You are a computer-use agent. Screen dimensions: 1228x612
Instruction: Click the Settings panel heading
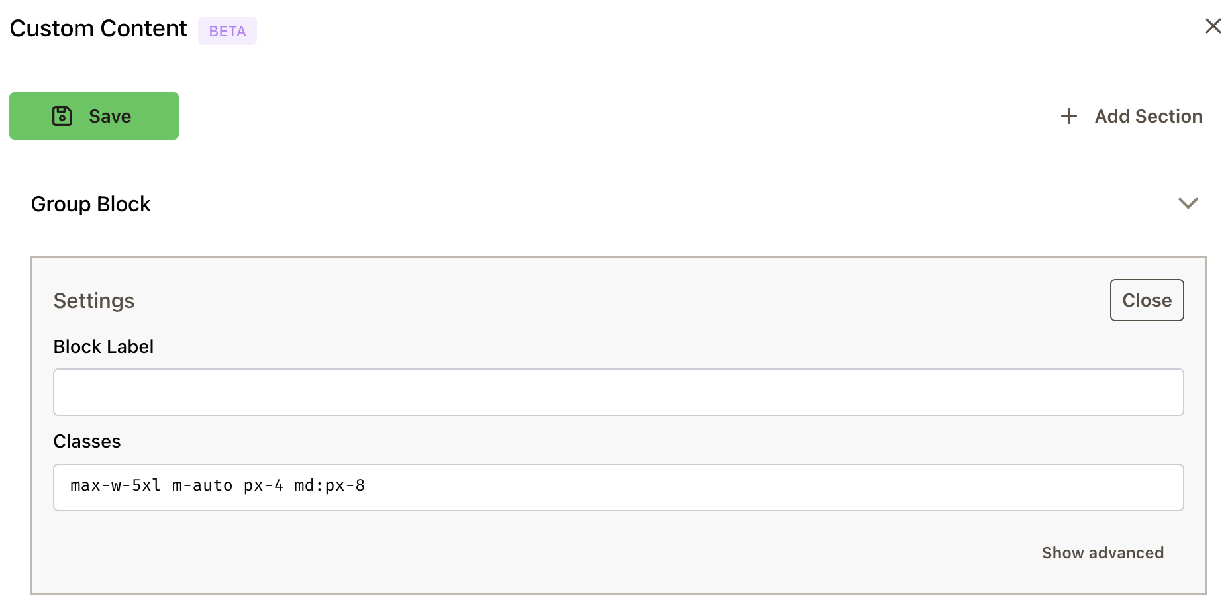pyautogui.click(x=94, y=301)
